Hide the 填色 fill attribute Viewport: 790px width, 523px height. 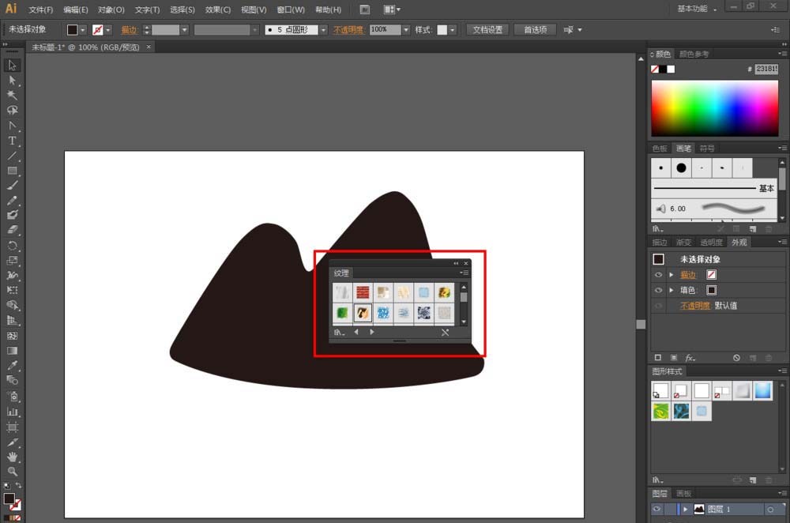[x=658, y=290]
